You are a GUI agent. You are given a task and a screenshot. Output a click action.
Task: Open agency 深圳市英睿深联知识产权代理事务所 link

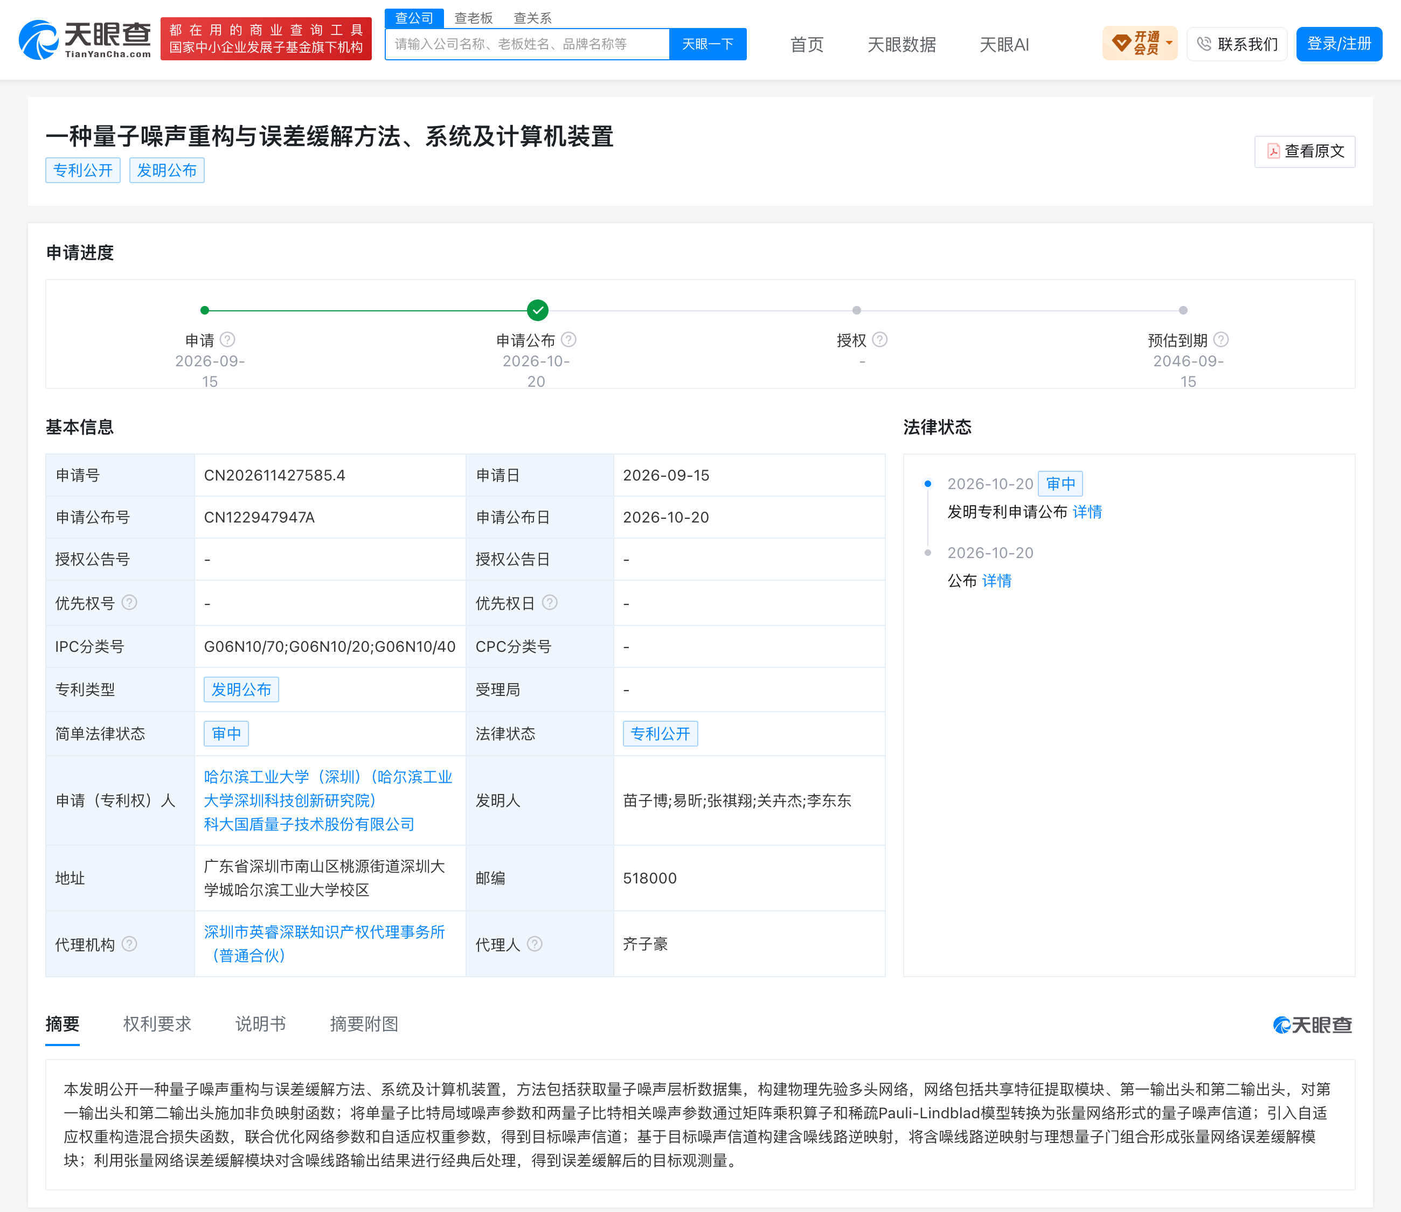pyautogui.click(x=324, y=944)
